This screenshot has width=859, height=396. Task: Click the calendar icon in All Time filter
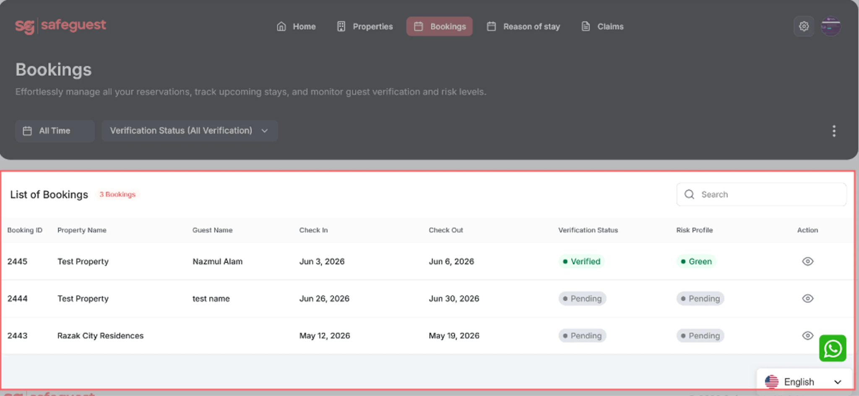pos(27,131)
